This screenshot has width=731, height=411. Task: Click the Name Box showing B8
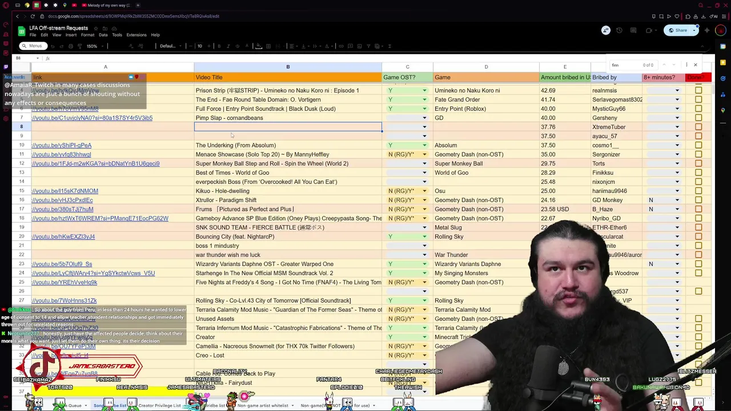click(27, 58)
